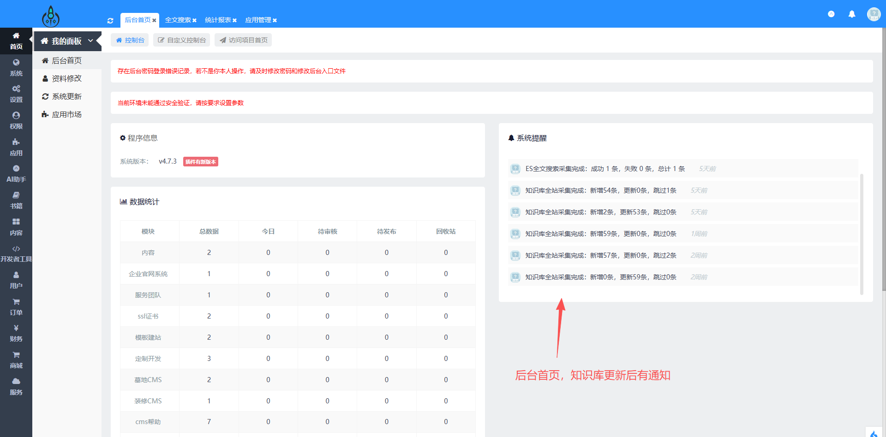Open the 设置 settings sidebar icon
Viewport: 886px width, 437px height.
pyautogui.click(x=16, y=94)
